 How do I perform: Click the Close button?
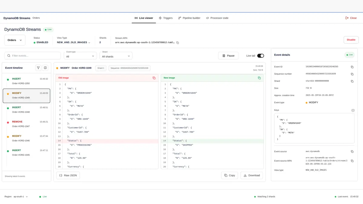point(351,18)
